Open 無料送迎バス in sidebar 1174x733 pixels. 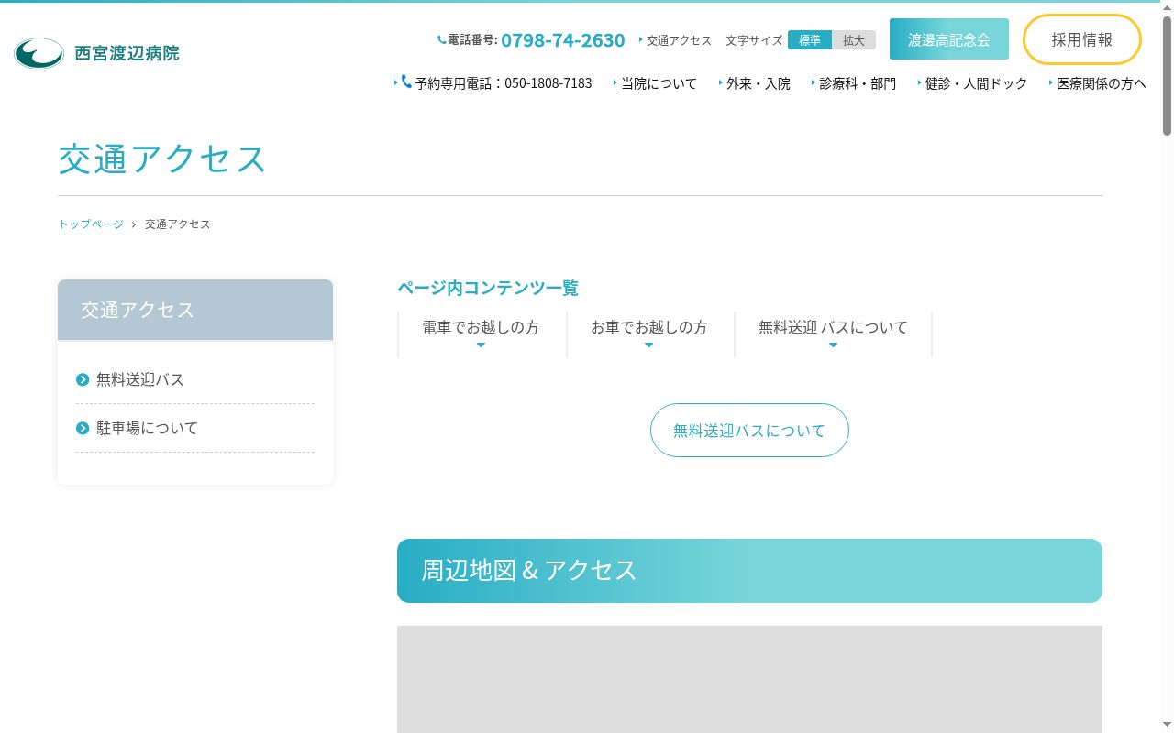pyautogui.click(x=139, y=379)
